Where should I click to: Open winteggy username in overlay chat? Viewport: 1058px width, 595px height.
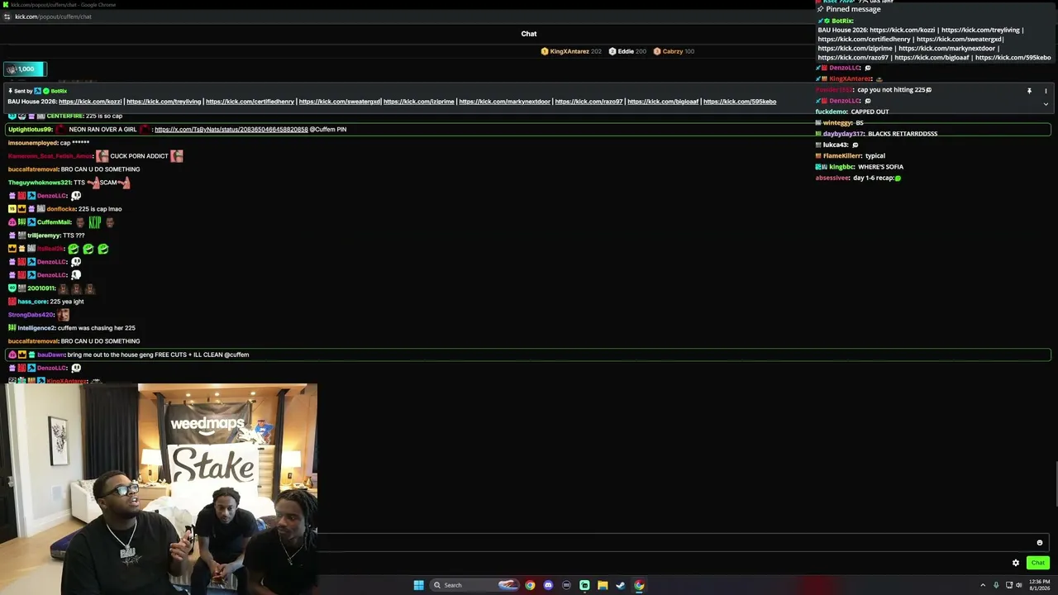click(x=838, y=123)
